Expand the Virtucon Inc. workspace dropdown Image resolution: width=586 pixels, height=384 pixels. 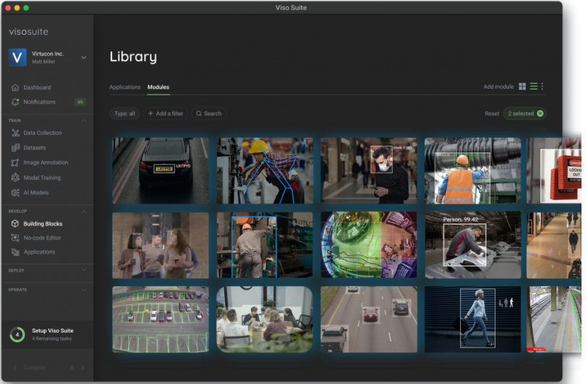coord(84,58)
